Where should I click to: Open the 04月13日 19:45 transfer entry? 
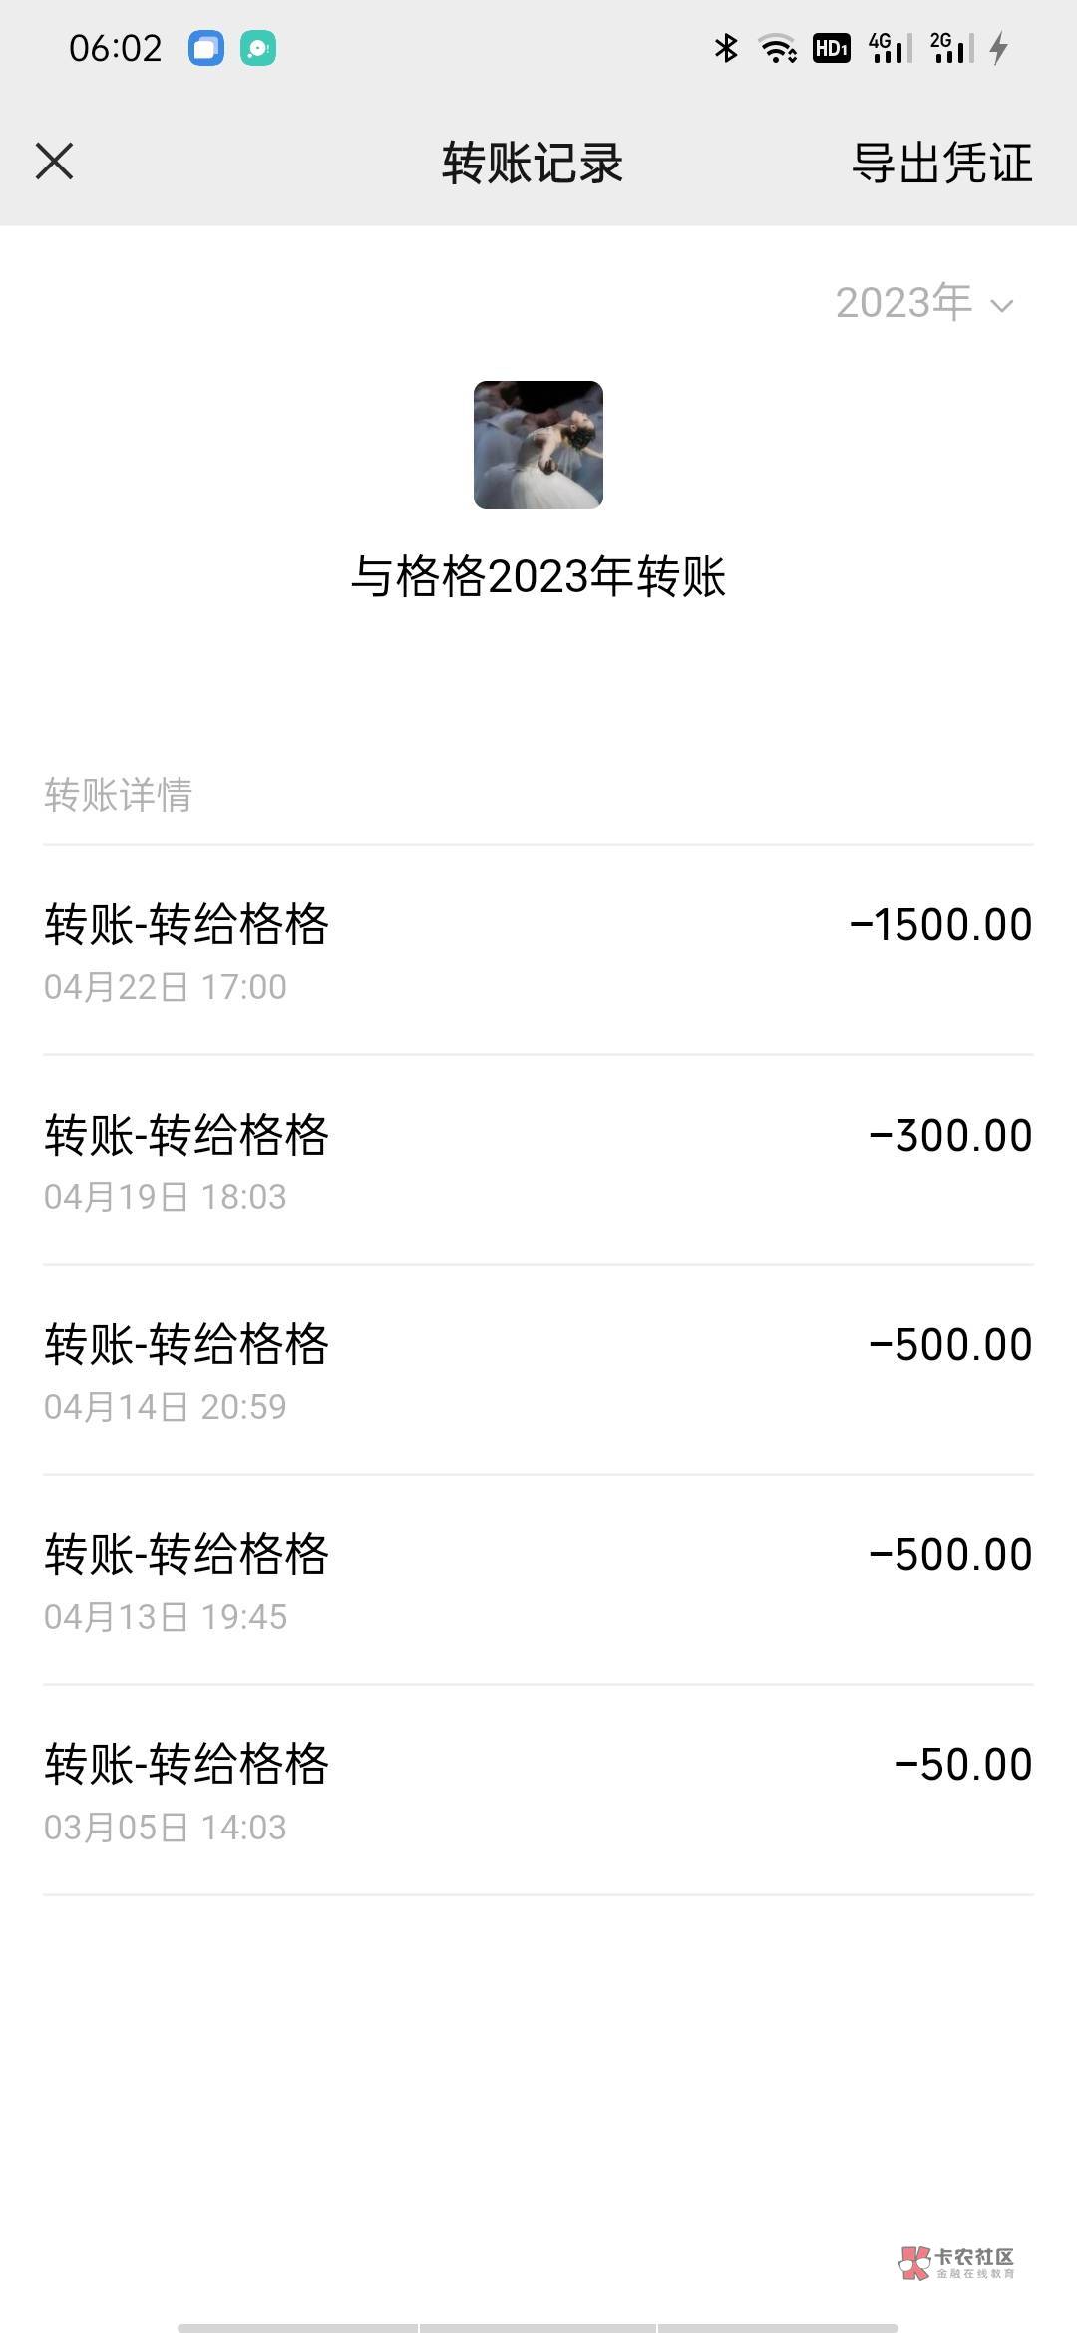(x=538, y=1580)
